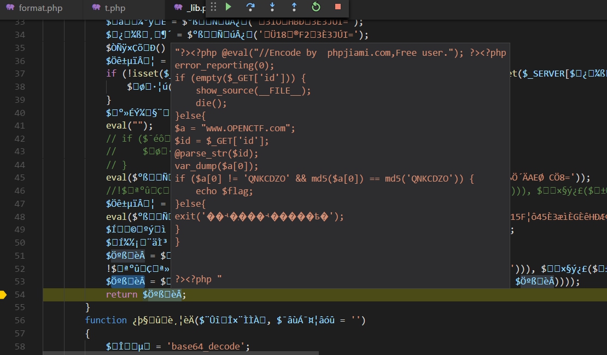607x355 pixels.
Task: Click the commented '// }' on line 44
Action: point(116,165)
